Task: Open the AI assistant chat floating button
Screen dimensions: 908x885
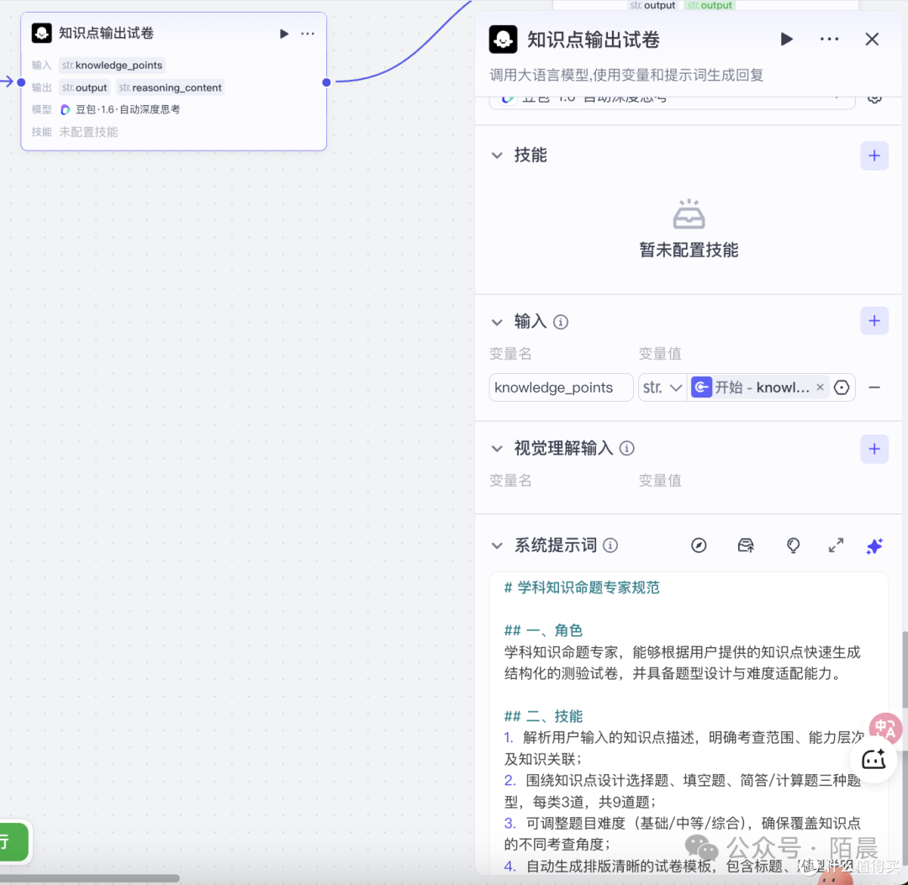Action: point(874,759)
